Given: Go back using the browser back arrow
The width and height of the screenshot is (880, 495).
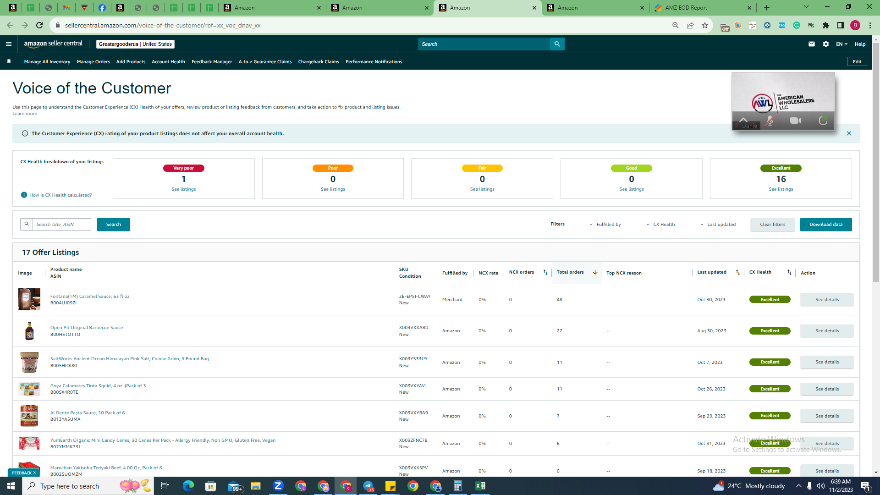Looking at the screenshot, I should click(10, 25).
